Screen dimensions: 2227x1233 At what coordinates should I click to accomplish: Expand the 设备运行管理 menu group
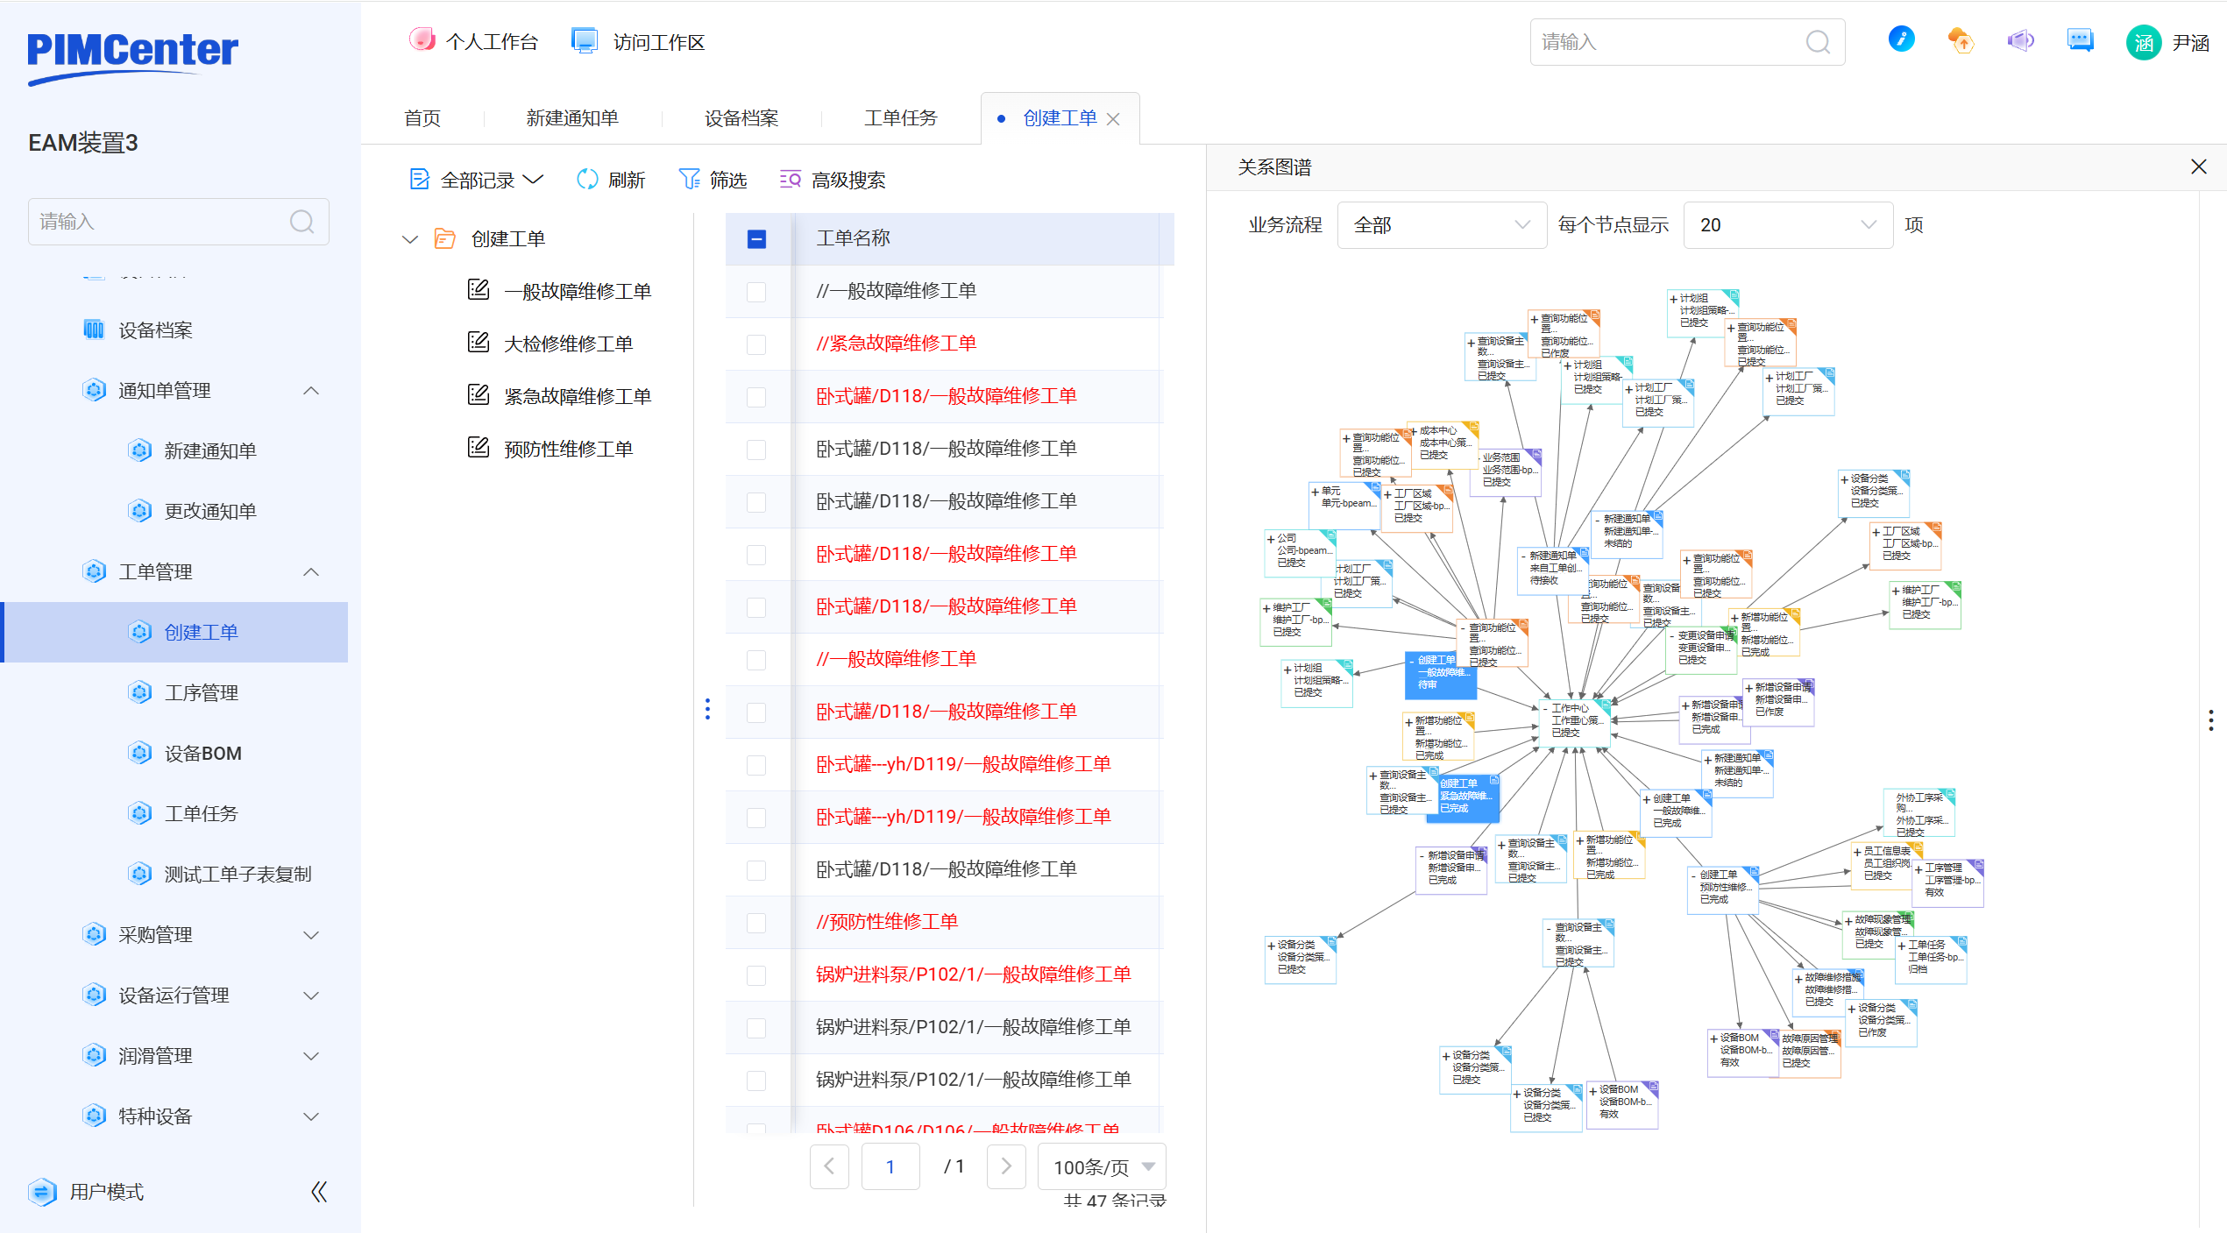tap(311, 995)
